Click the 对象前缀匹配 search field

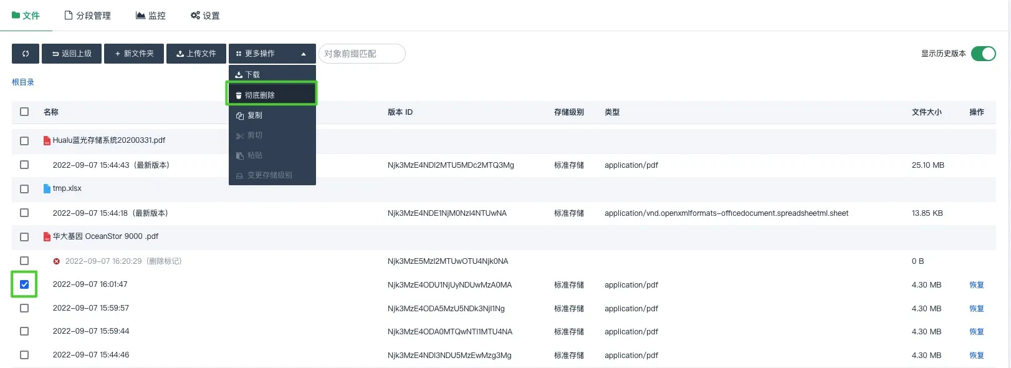[x=362, y=54]
